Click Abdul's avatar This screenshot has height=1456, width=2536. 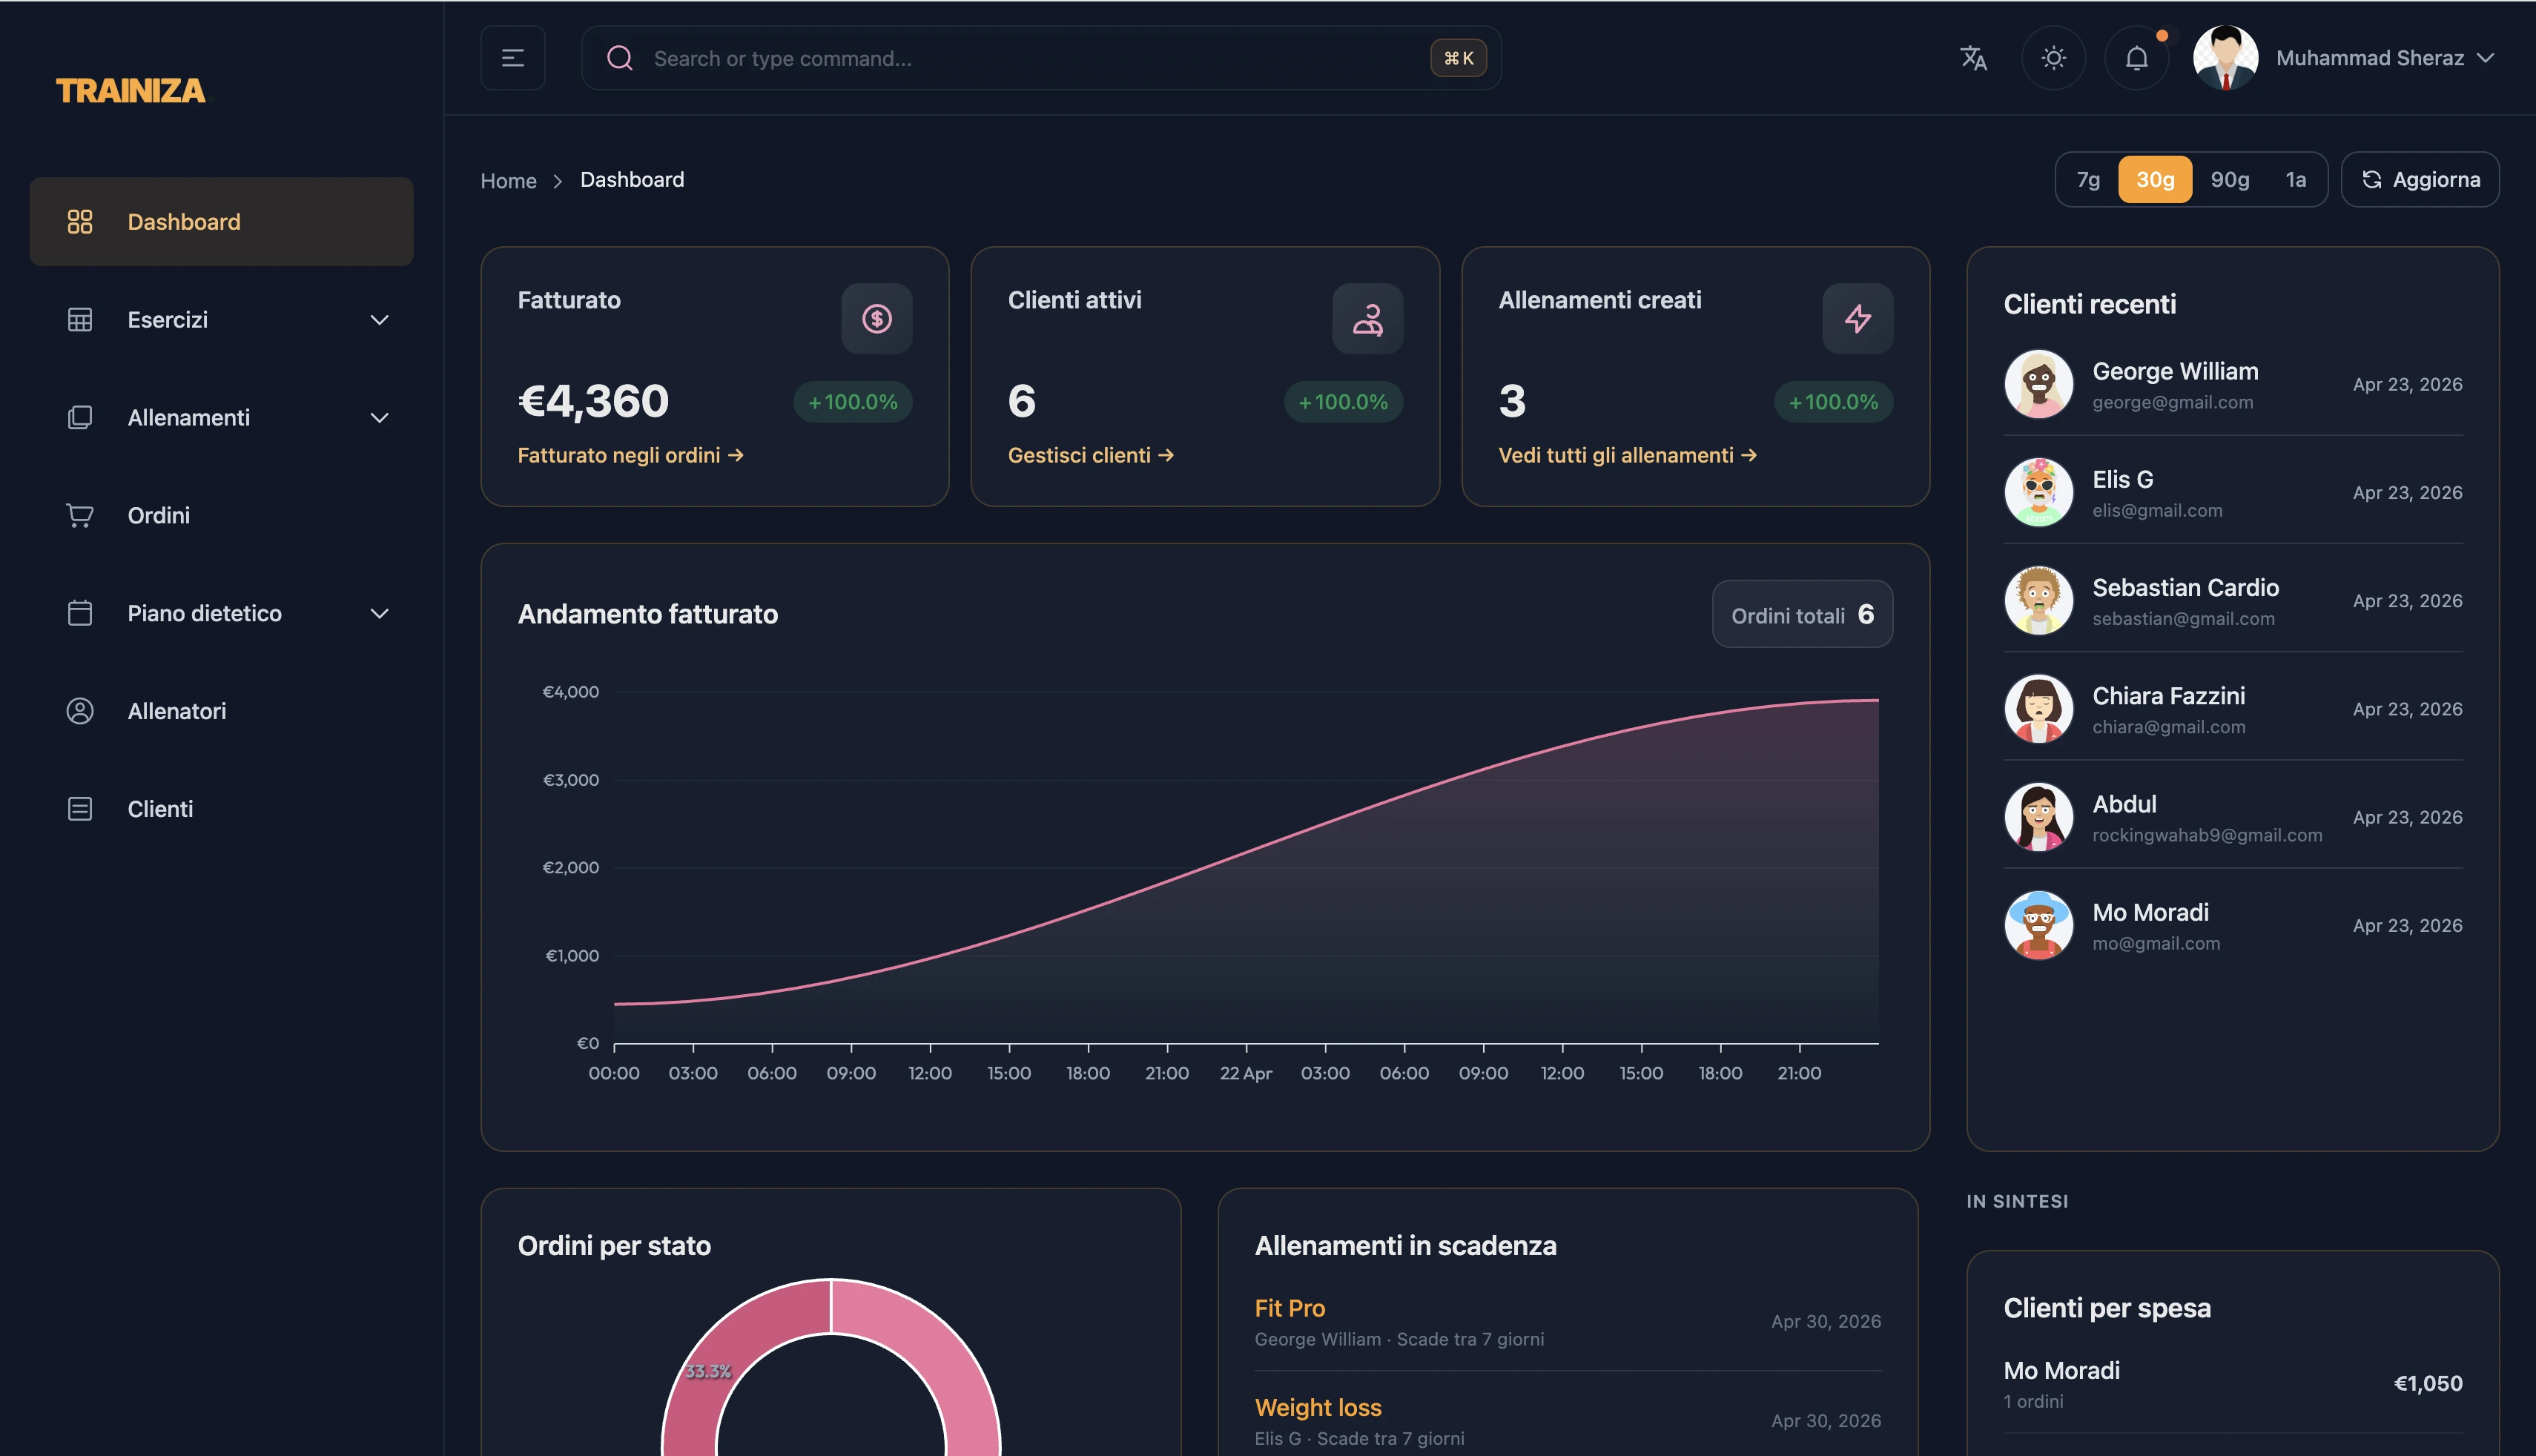tap(2038, 817)
